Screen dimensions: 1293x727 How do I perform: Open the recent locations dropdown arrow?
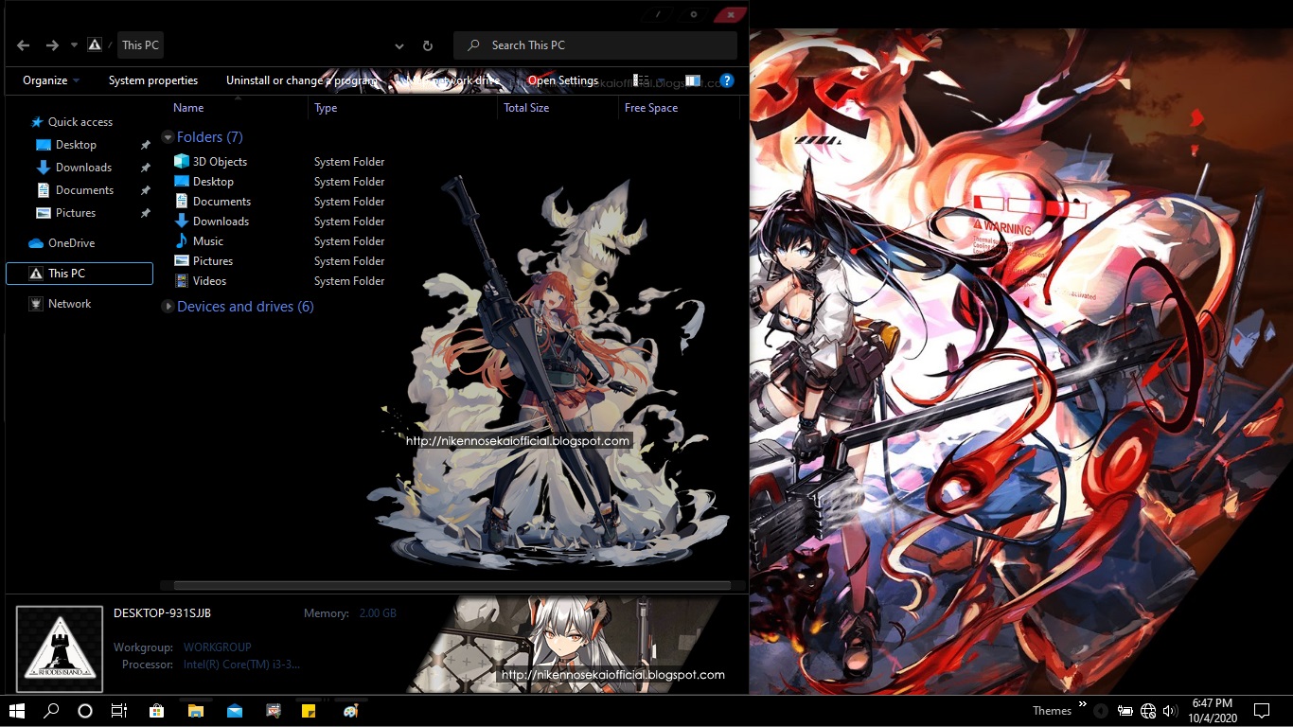tap(74, 45)
